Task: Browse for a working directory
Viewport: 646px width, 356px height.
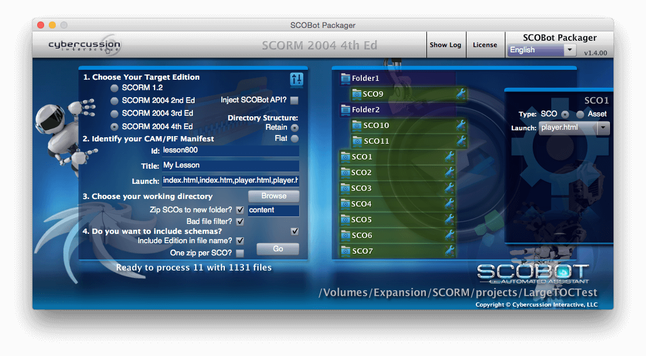Action: [273, 196]
